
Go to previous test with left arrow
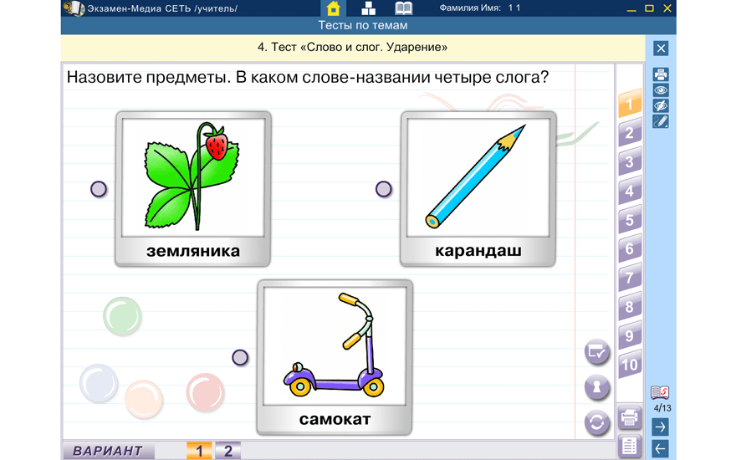(660, 449)
